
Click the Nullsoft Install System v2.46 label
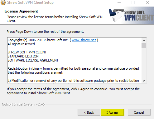tap(23, 104)
